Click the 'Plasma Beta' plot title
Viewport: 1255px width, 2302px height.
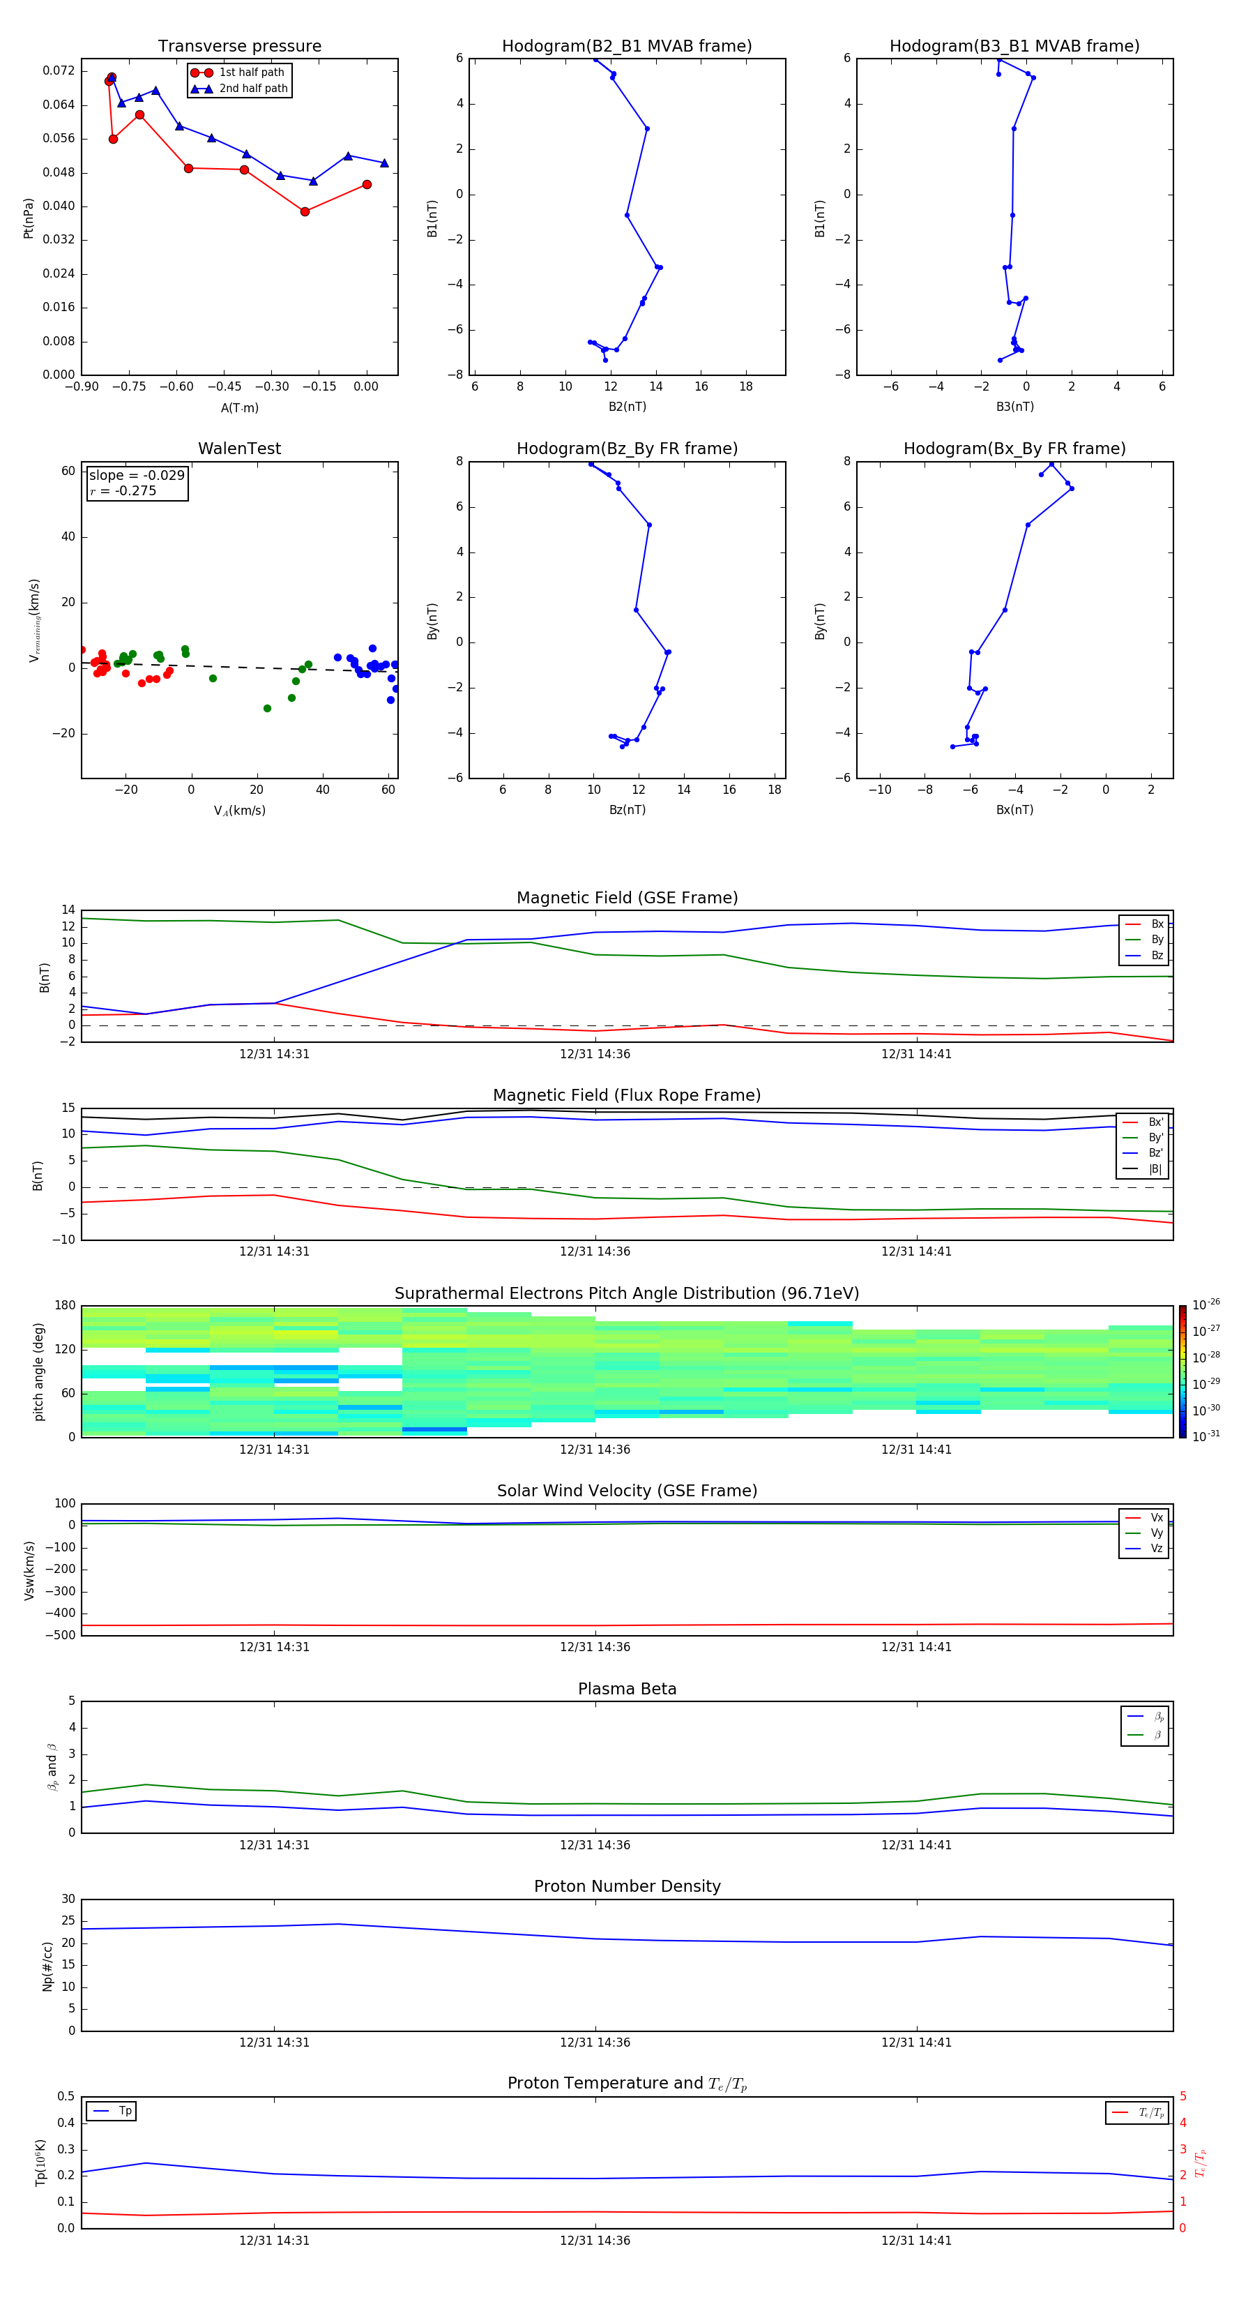(x=626, y=1689)
